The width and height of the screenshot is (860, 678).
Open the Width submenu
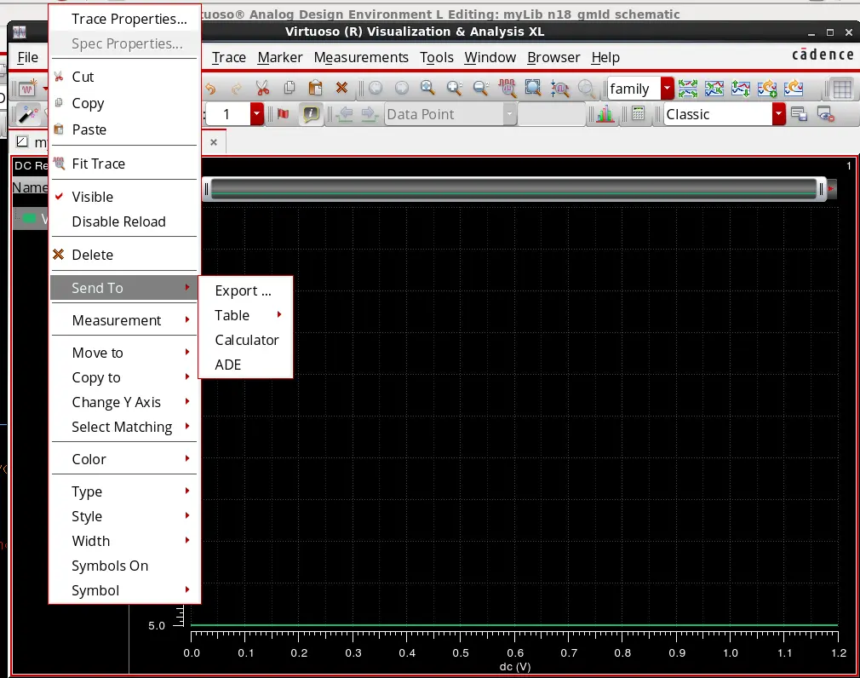click(124, 541)
